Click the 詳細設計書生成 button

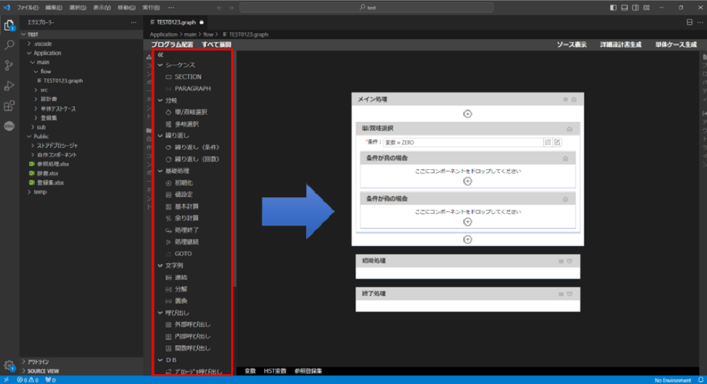click(x=620, y=45)
